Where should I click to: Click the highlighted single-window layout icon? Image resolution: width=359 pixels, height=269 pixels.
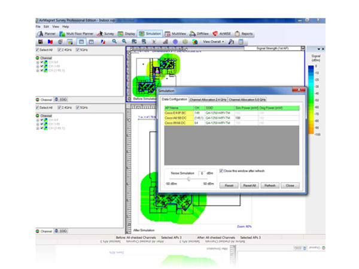point(81,42)
